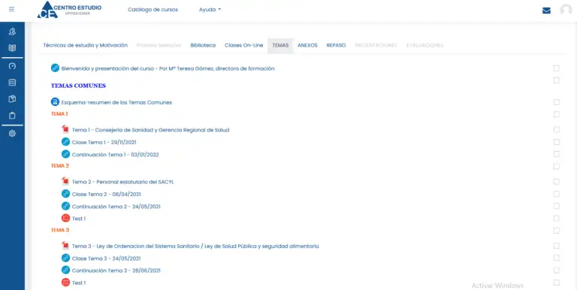Open Clase Tema 3 - 24/05/2021 link
This screenshot has height=290, width=577.
pyautogui.click(x=106, y=258)
